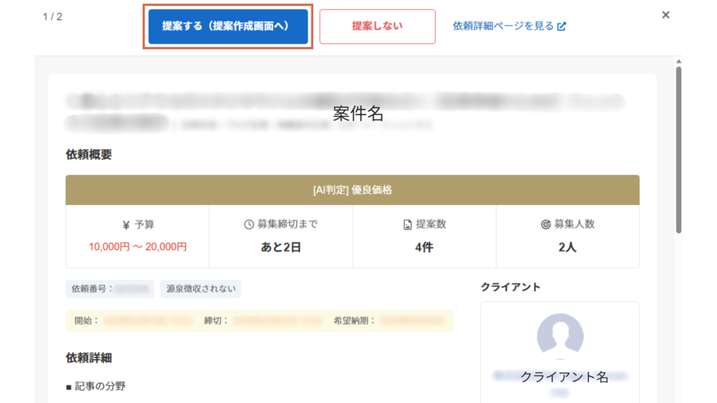Image resolution: width=717 pixels, height=403 pixels.
Task: Click the 依頼番号 tag
Action: tap(111, 288)
